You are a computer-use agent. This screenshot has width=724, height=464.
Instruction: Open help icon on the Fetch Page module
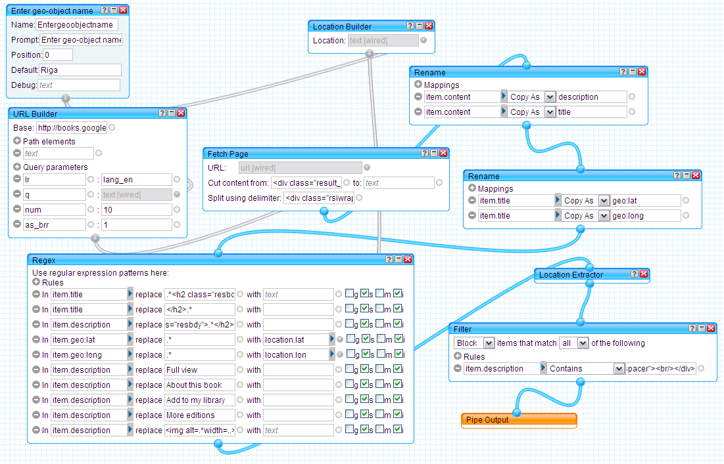click(x=425, y=153)
